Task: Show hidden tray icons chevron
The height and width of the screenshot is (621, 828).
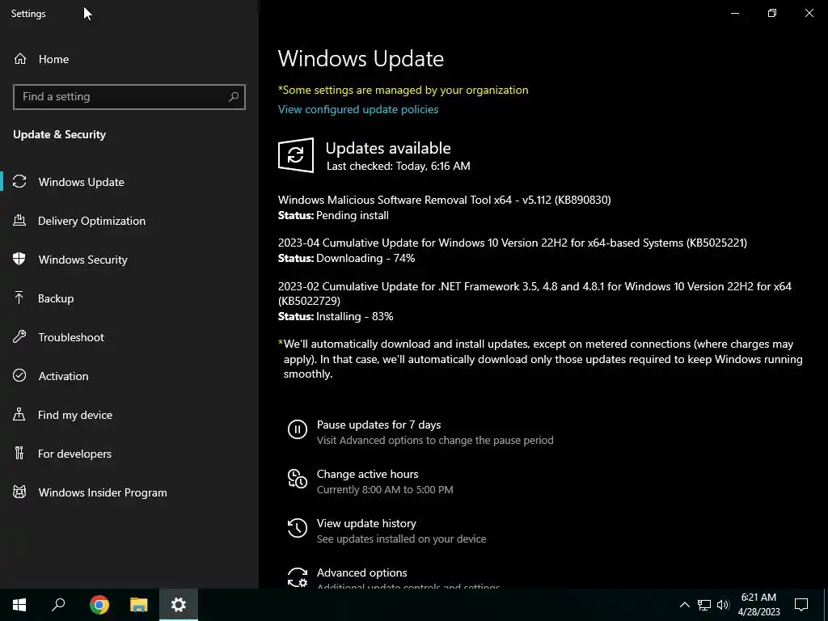Action: 684,605
